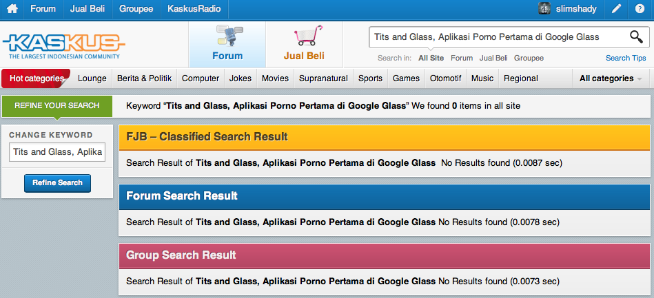654x298 pixels.
Task: Click the Change Keyword input field
Action: [x=57, y=151]
